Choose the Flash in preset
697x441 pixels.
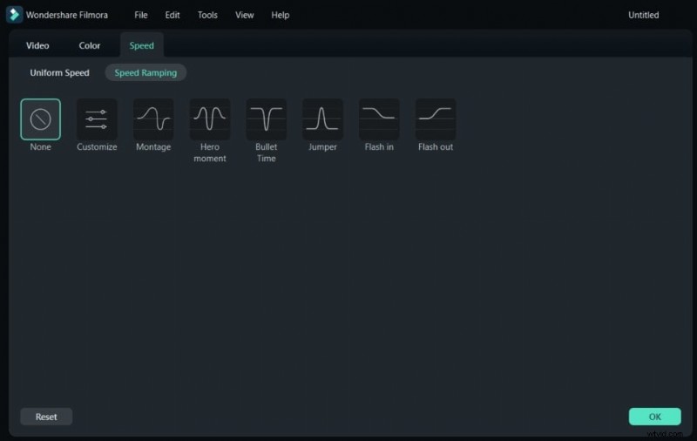click(x=379, y=119)
